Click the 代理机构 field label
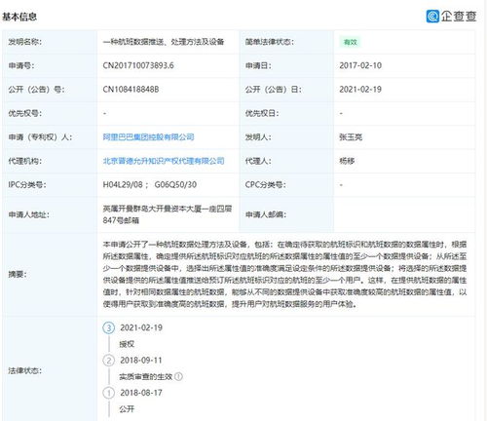Image resolution: width=487 pixels, height=421 pixels. pos(25,161)
